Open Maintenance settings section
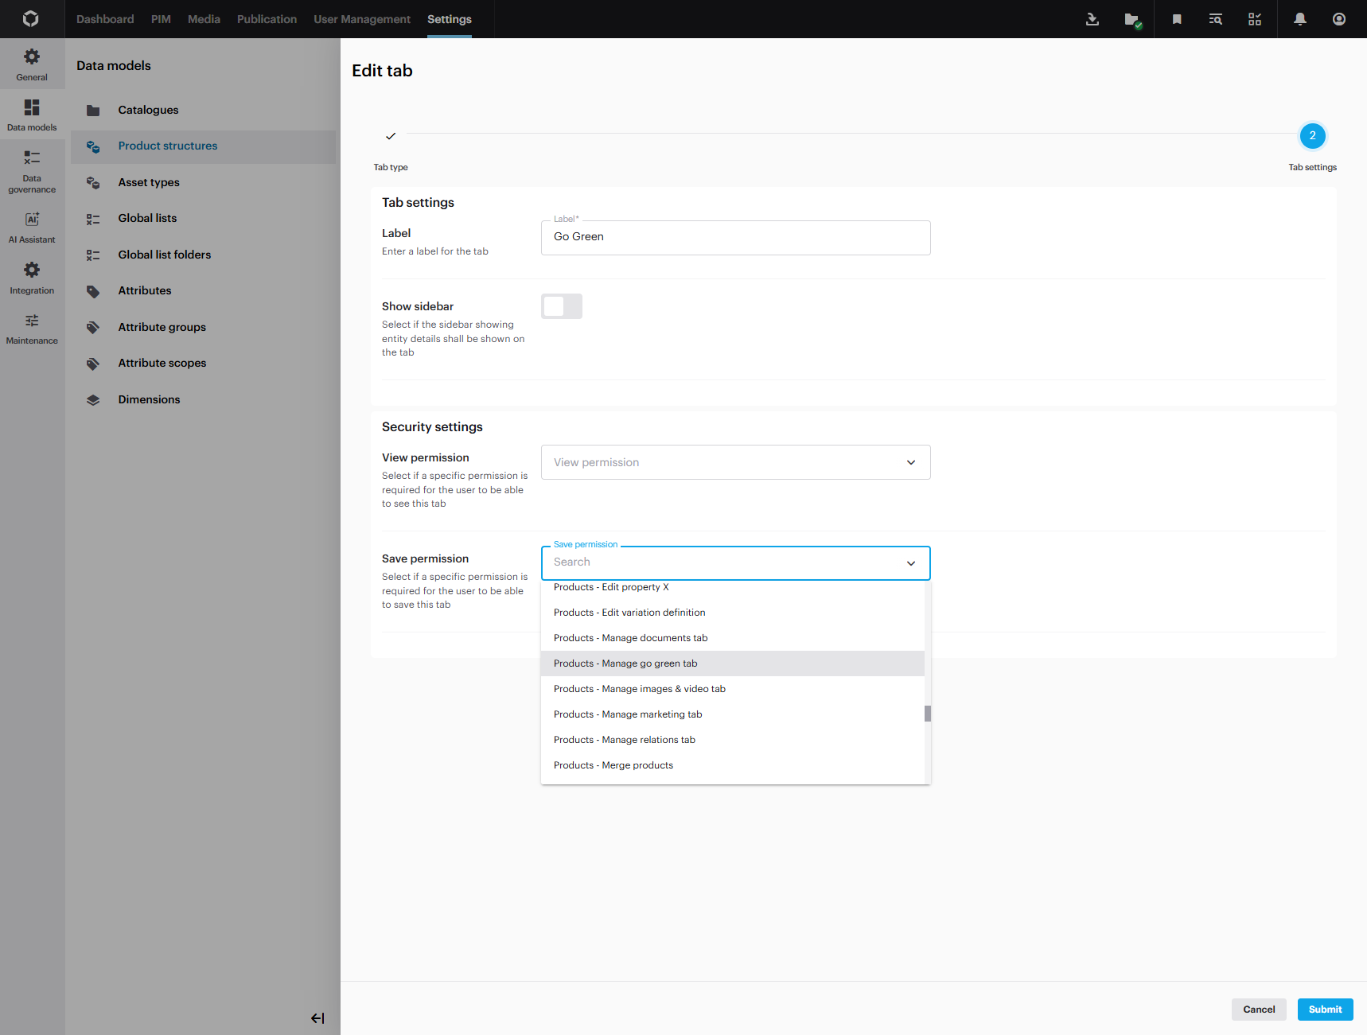This screenshot has height=1035, width=1367. click(32, 328)
